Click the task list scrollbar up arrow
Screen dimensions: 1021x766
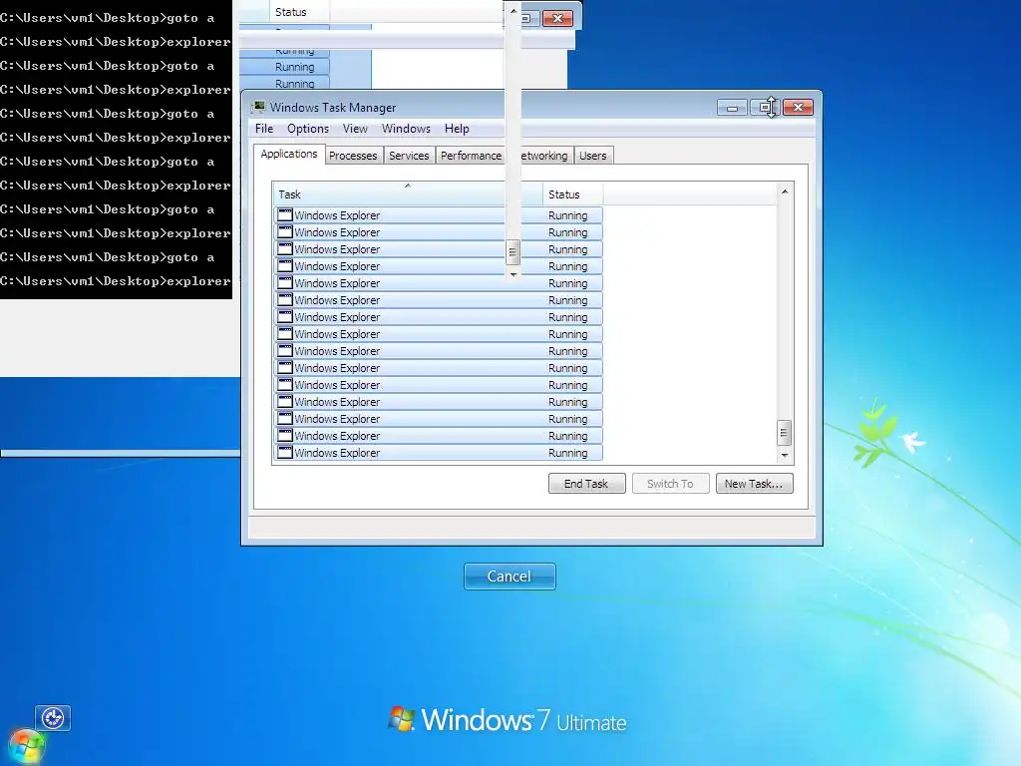coord(785,191)
